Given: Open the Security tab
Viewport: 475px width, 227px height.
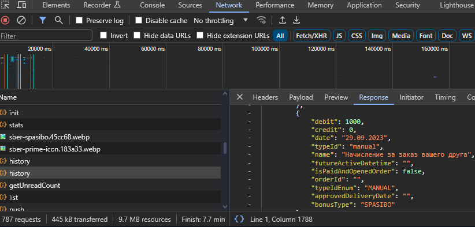Looking at the screenshot, I should [407, 5].
